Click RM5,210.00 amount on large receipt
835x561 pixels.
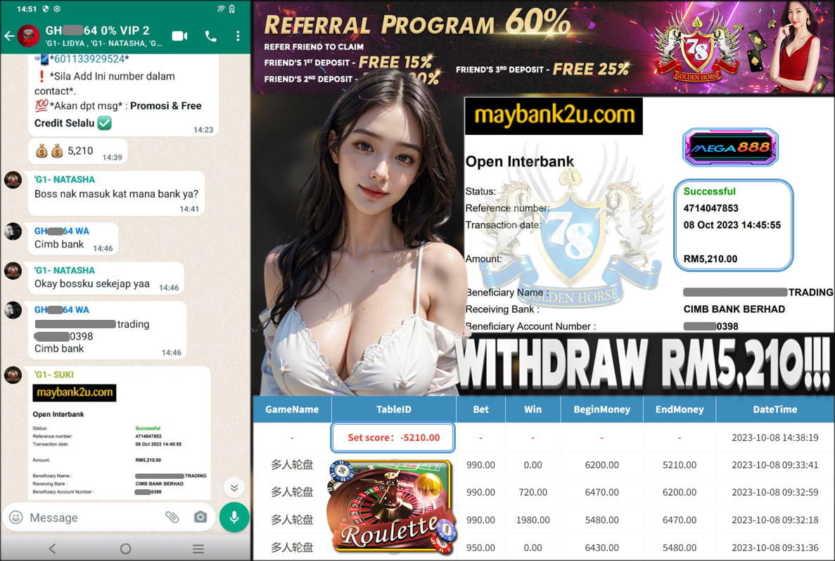click(x=710, y=259)
